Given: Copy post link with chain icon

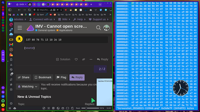Looking at the screenshot, I should (83, 59).
